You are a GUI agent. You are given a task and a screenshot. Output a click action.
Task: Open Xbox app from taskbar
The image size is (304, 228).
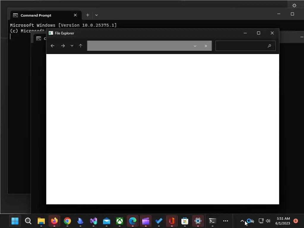pos(120,221)
